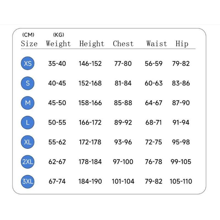Pick the L size circle

coord(28,122)
